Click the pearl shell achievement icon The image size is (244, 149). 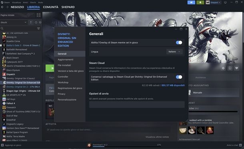point(192,130)
